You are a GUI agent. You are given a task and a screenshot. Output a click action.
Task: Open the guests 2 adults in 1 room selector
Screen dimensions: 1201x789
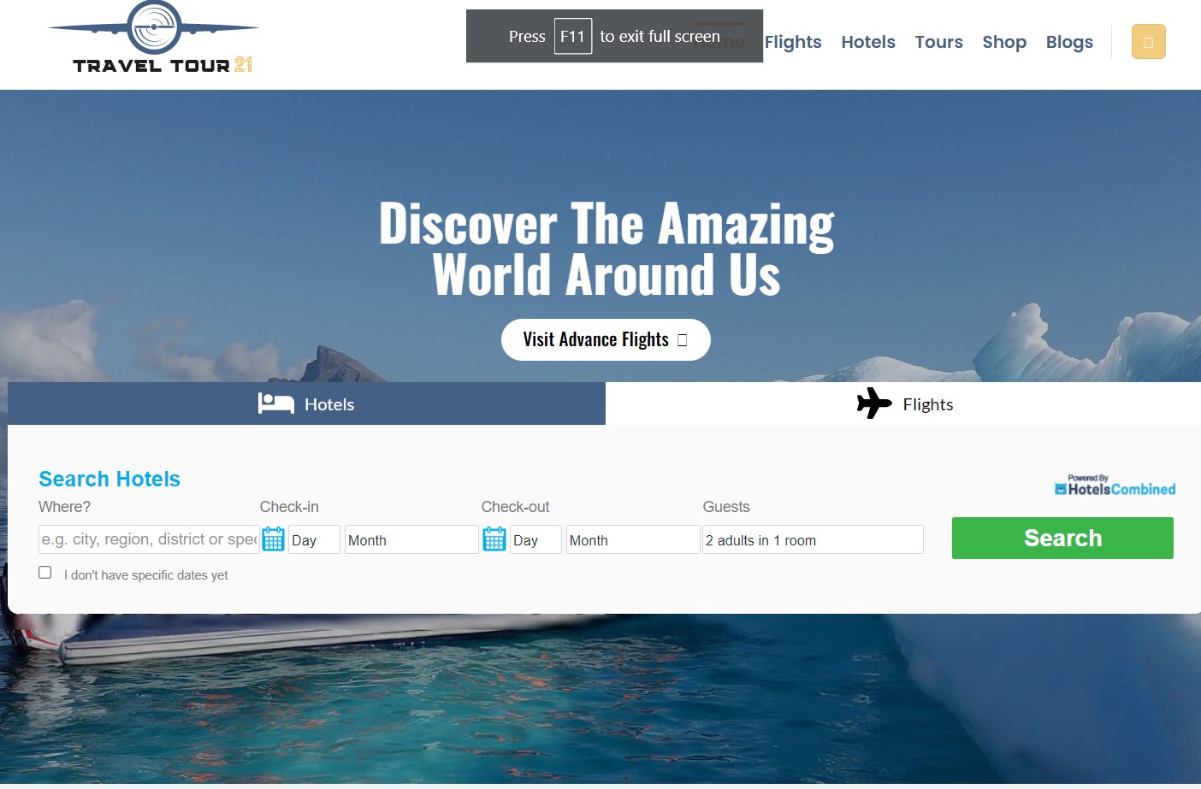[x=813, y=539]
